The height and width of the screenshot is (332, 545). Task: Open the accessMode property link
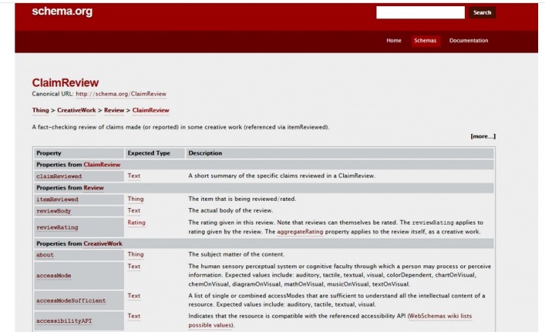(53, 276)
